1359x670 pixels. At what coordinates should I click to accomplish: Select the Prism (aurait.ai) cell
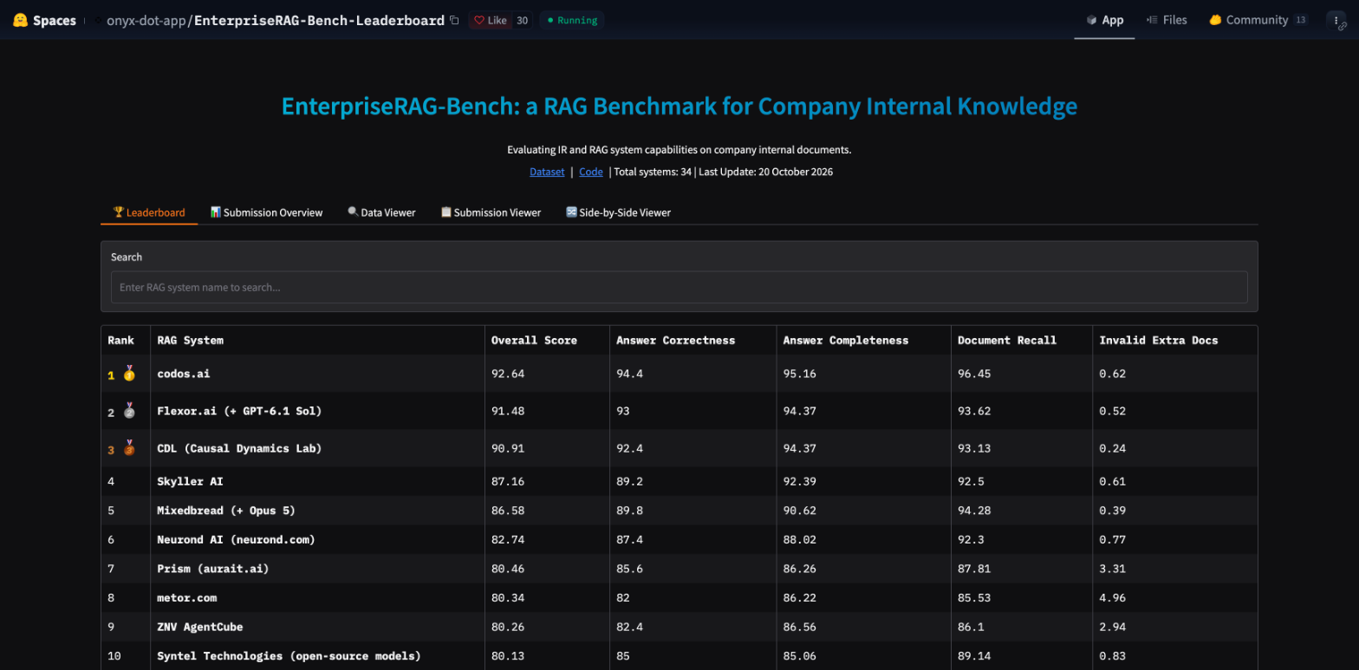click(317, 569)
